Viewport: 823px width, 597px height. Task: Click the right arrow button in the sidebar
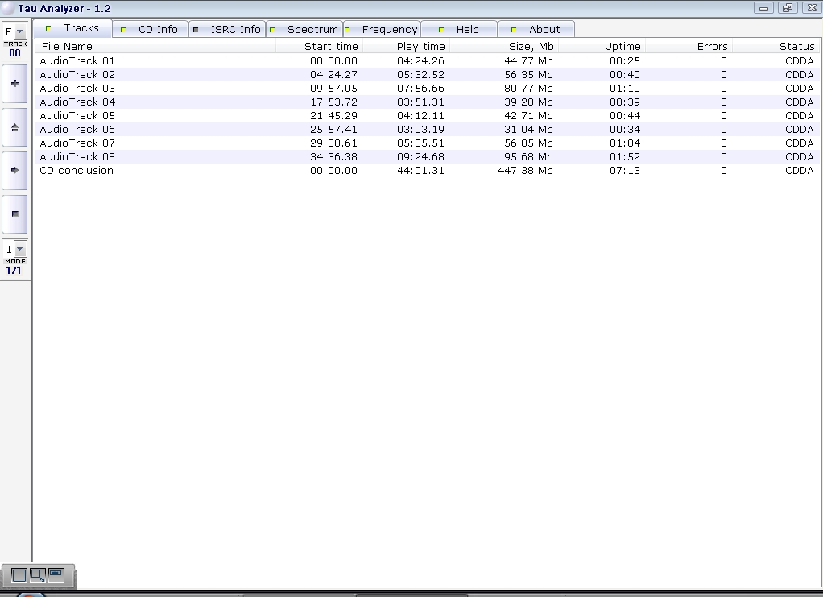[14, 170]
